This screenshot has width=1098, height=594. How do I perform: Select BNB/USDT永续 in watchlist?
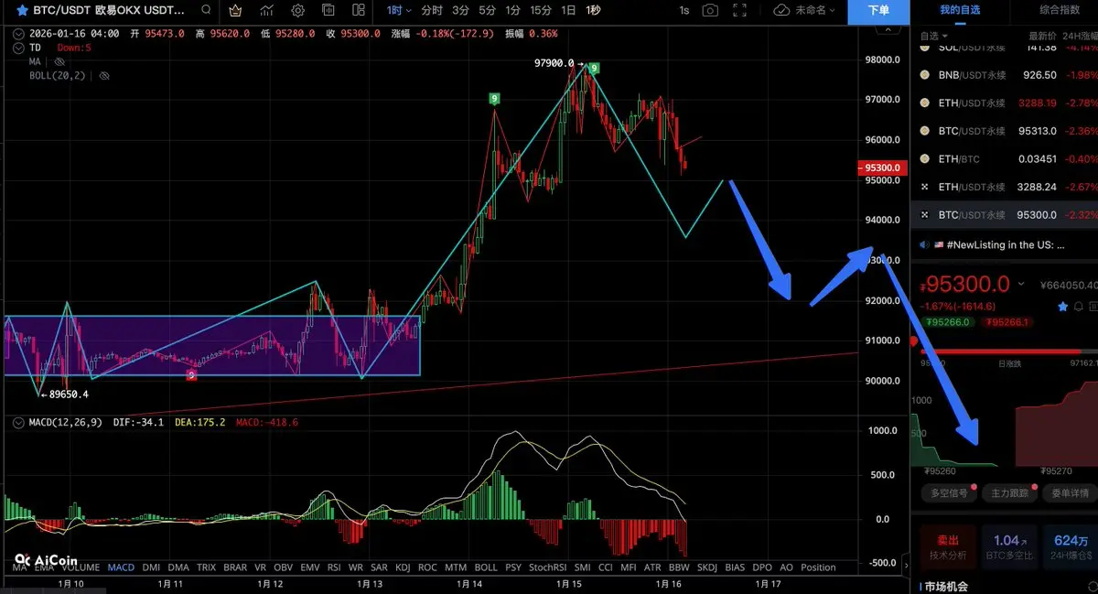point(1004,75)
